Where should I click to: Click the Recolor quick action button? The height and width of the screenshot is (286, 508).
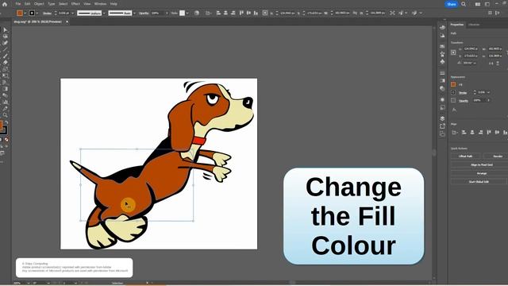[x=498, y=157]
